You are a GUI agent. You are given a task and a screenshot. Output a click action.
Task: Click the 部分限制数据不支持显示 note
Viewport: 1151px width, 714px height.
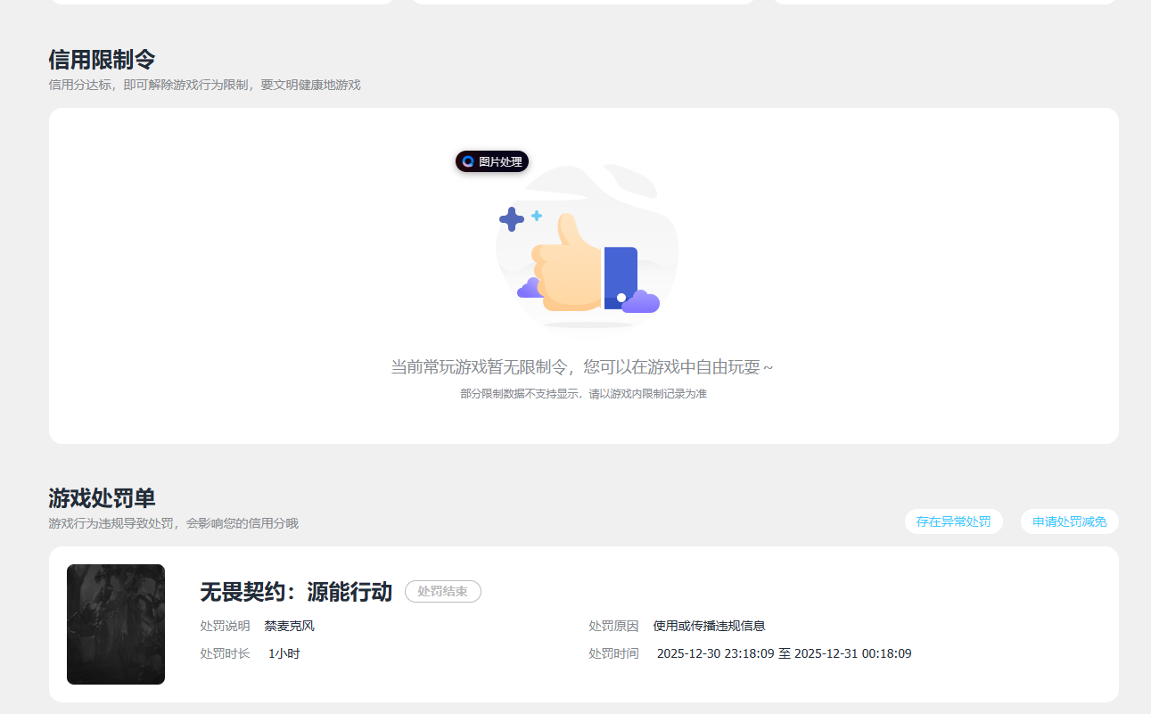[x=583, y=393]
